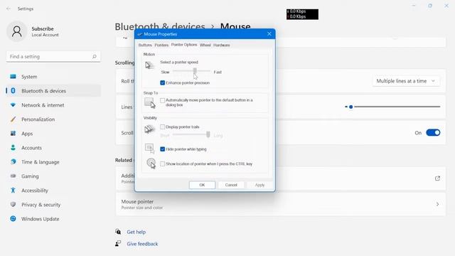Viewport: 455px width, 256px height.
Task: Click the OK button
Action: pos(202,185)
